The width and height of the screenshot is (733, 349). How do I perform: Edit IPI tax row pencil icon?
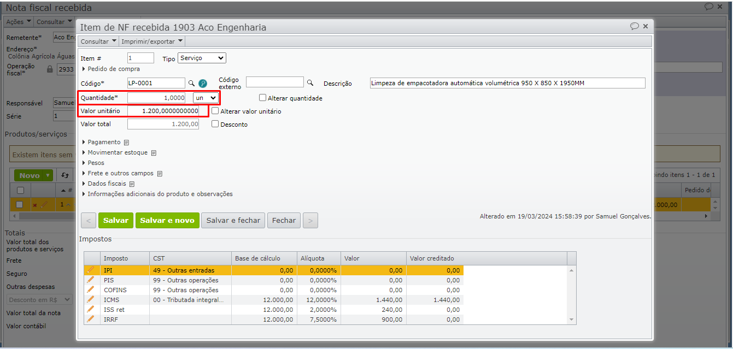pyautogui.click(x=90, y=270)
